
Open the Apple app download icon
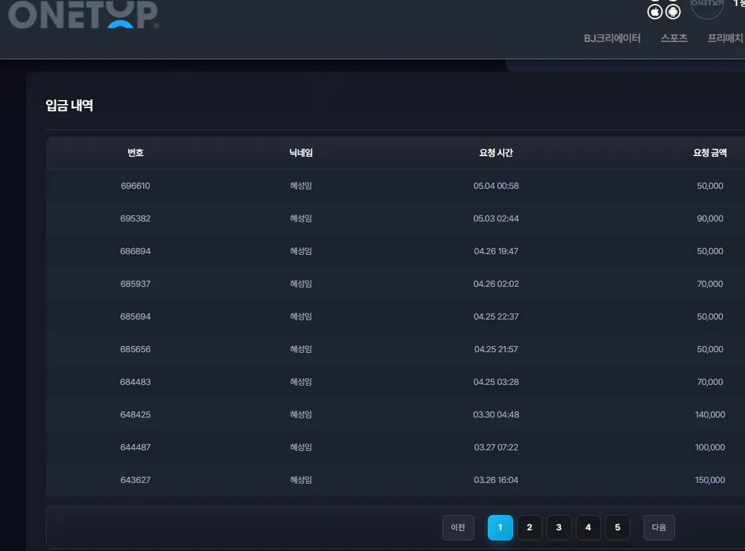[655, 12]
